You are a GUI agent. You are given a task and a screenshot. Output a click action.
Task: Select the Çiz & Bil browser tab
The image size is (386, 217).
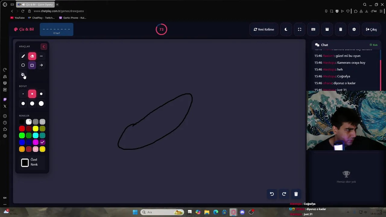click(35, 5)
